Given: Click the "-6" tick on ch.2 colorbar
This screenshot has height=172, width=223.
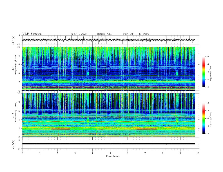Looking at the screenshot, I should coord(208,126).
